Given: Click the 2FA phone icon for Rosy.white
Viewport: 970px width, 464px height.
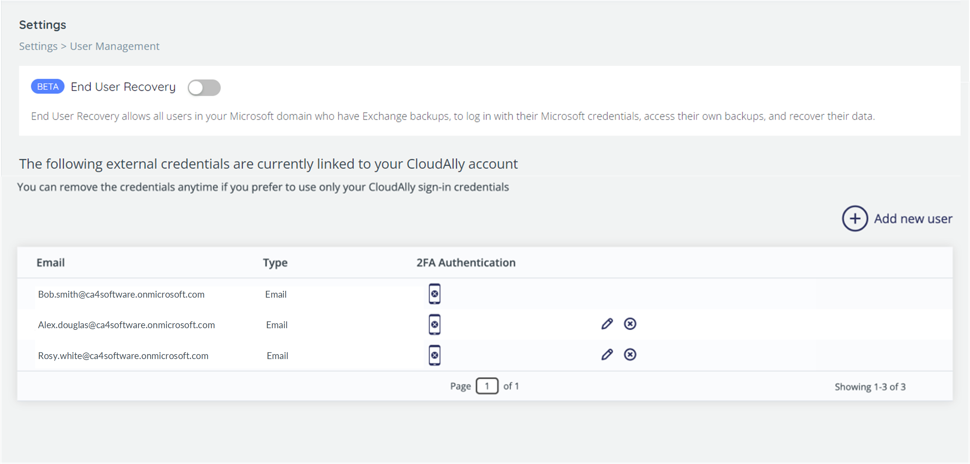Looking at the screenshot, I should click(x=435, y=355).
